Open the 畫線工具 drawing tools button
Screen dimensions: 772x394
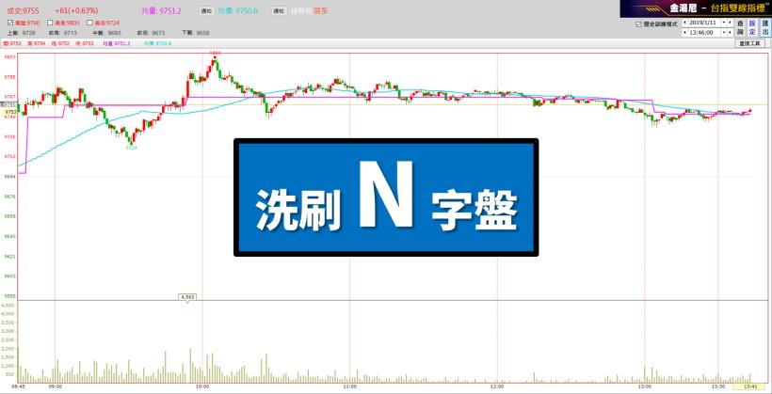coord(750,44)
